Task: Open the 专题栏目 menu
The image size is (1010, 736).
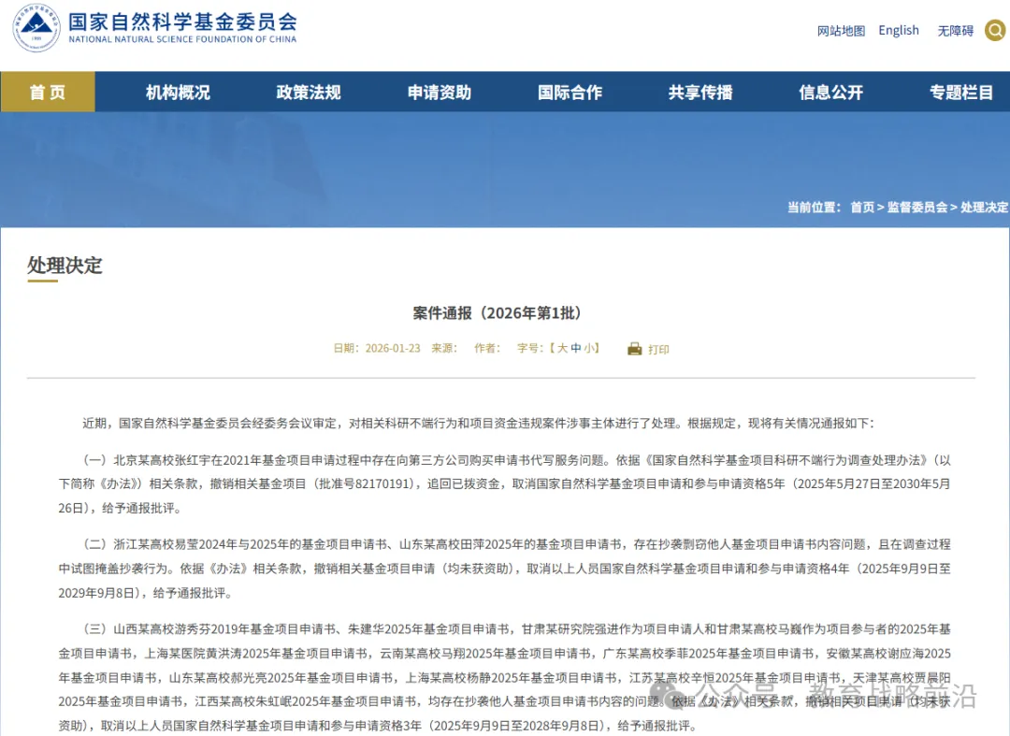Action: pyautogui.click(x=961, y=92)
